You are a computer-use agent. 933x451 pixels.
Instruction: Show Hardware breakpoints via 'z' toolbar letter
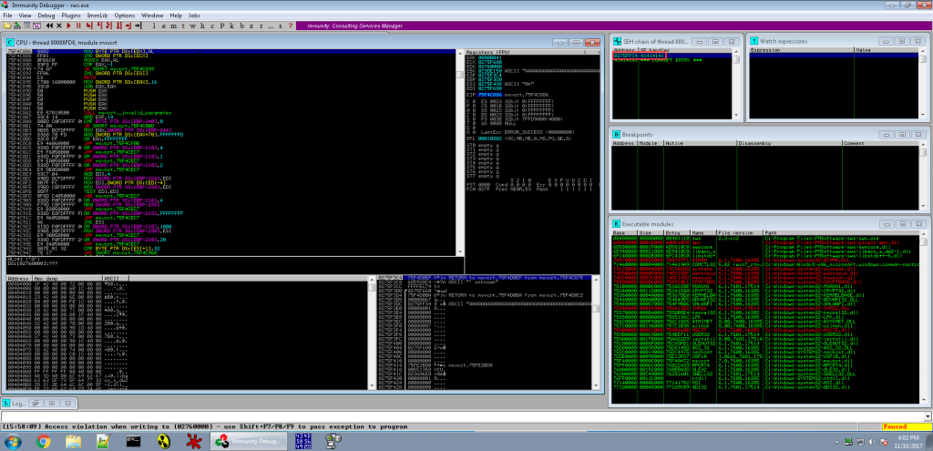pyautogui.click(x=251, y=26)
